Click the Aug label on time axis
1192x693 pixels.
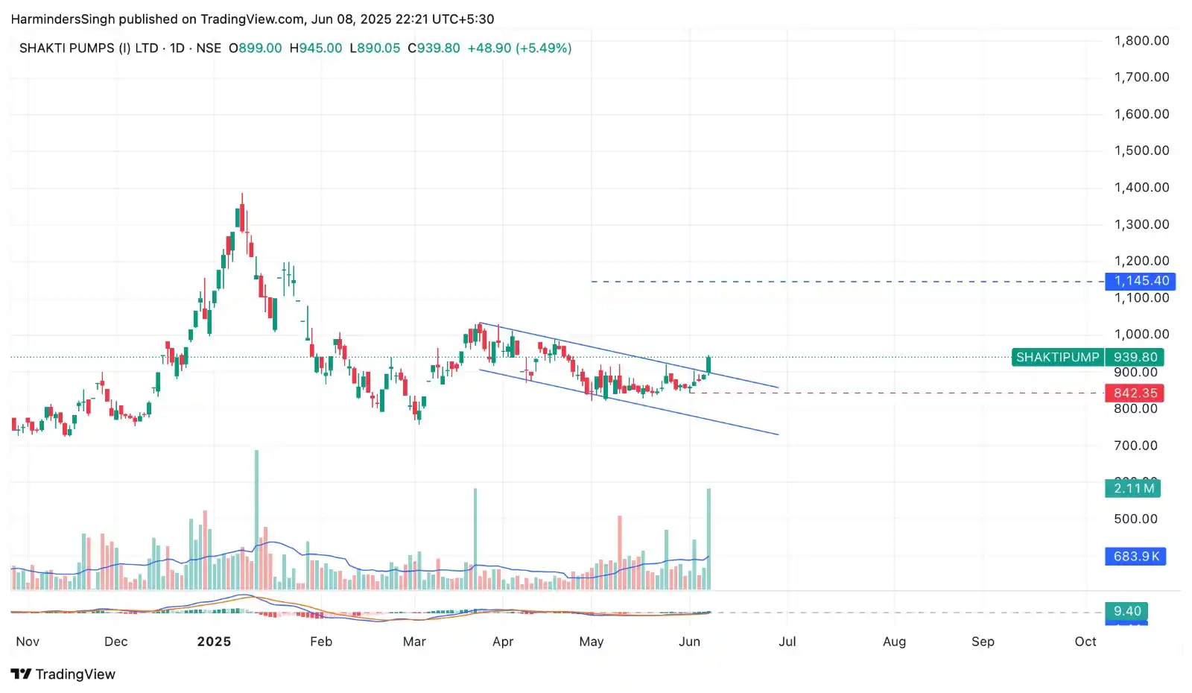click(x=895, y=642)
